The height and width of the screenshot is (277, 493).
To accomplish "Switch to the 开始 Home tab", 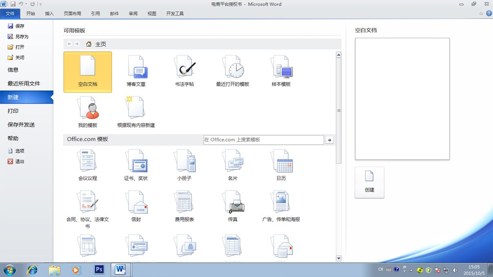I will [31, 13].
